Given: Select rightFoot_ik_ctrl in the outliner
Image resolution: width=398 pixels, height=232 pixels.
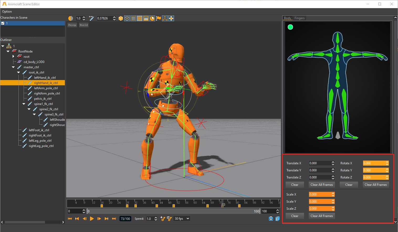Looking at the screenshot, I should coord(40,135).
